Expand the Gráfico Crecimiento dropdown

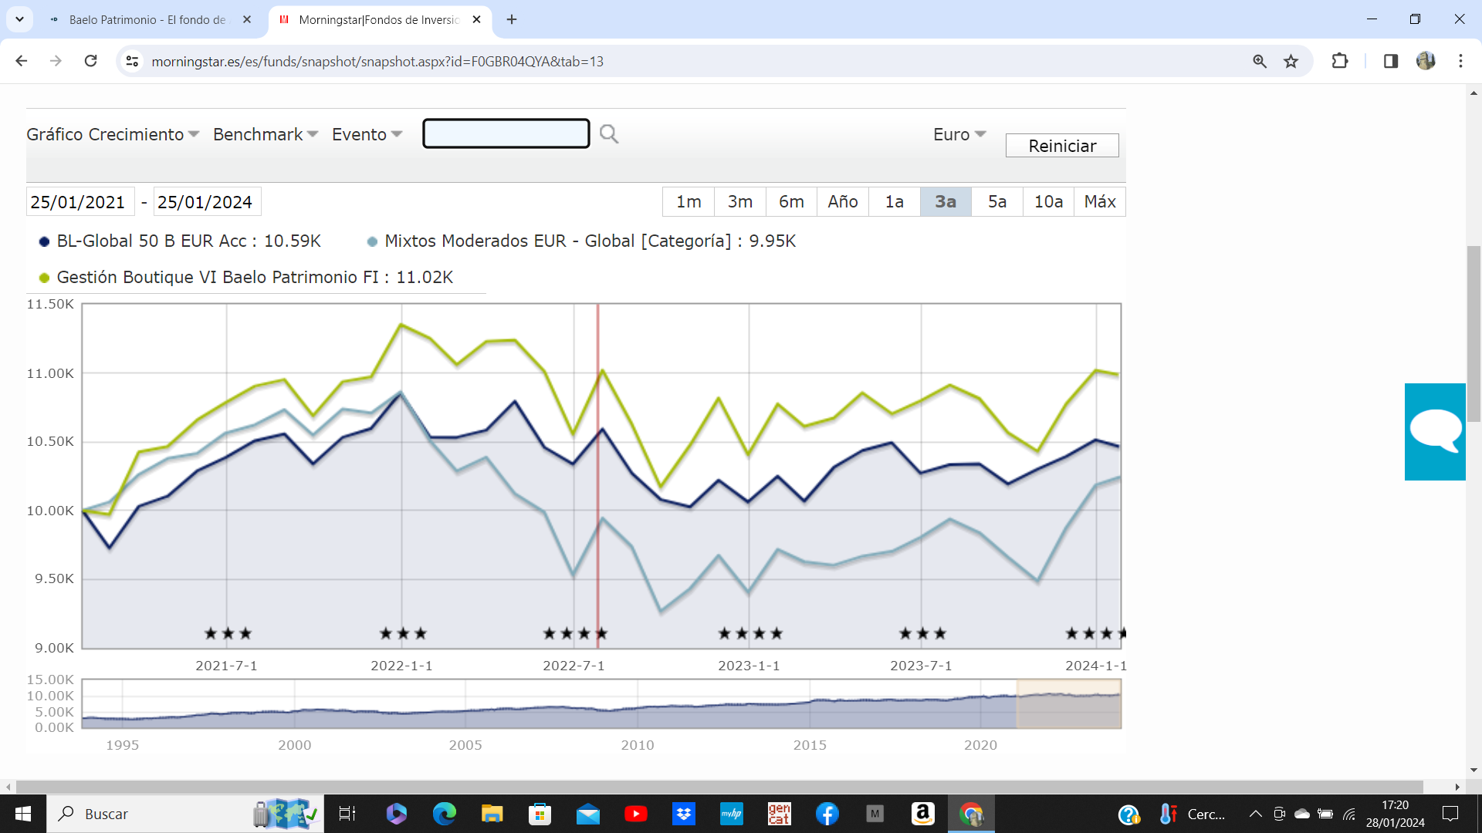pyautogui.click(x=113, y=134)
